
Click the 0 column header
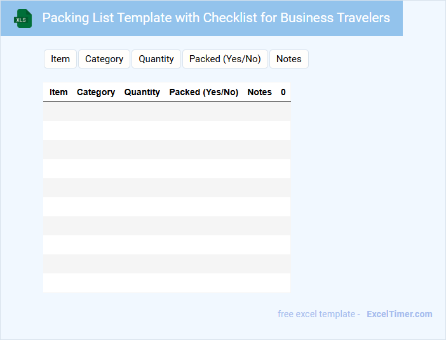(283, 92)
